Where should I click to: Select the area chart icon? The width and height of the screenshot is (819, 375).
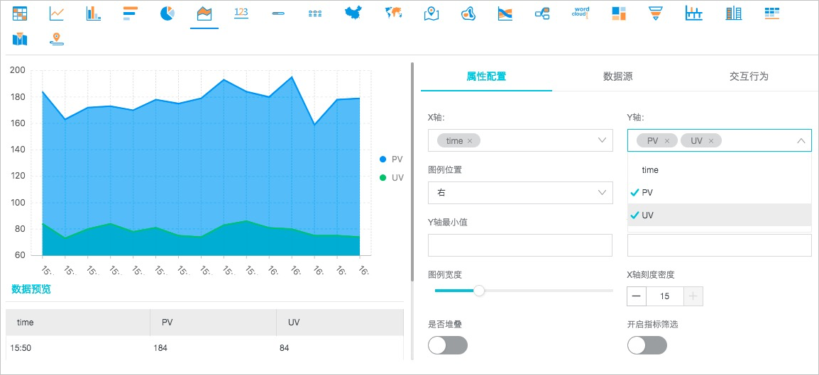pos(204,13)
